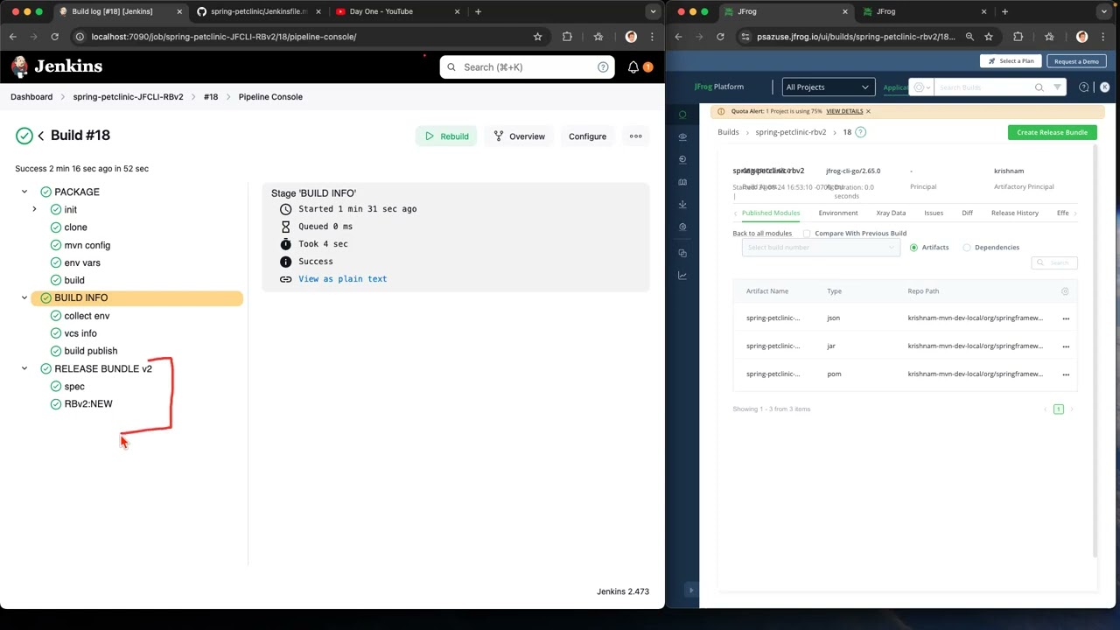Collapse the RELEASE BUNDLE v2 stage
Image resolution: width=1120 pixels, height=630 pixels.
pos(24,368)
